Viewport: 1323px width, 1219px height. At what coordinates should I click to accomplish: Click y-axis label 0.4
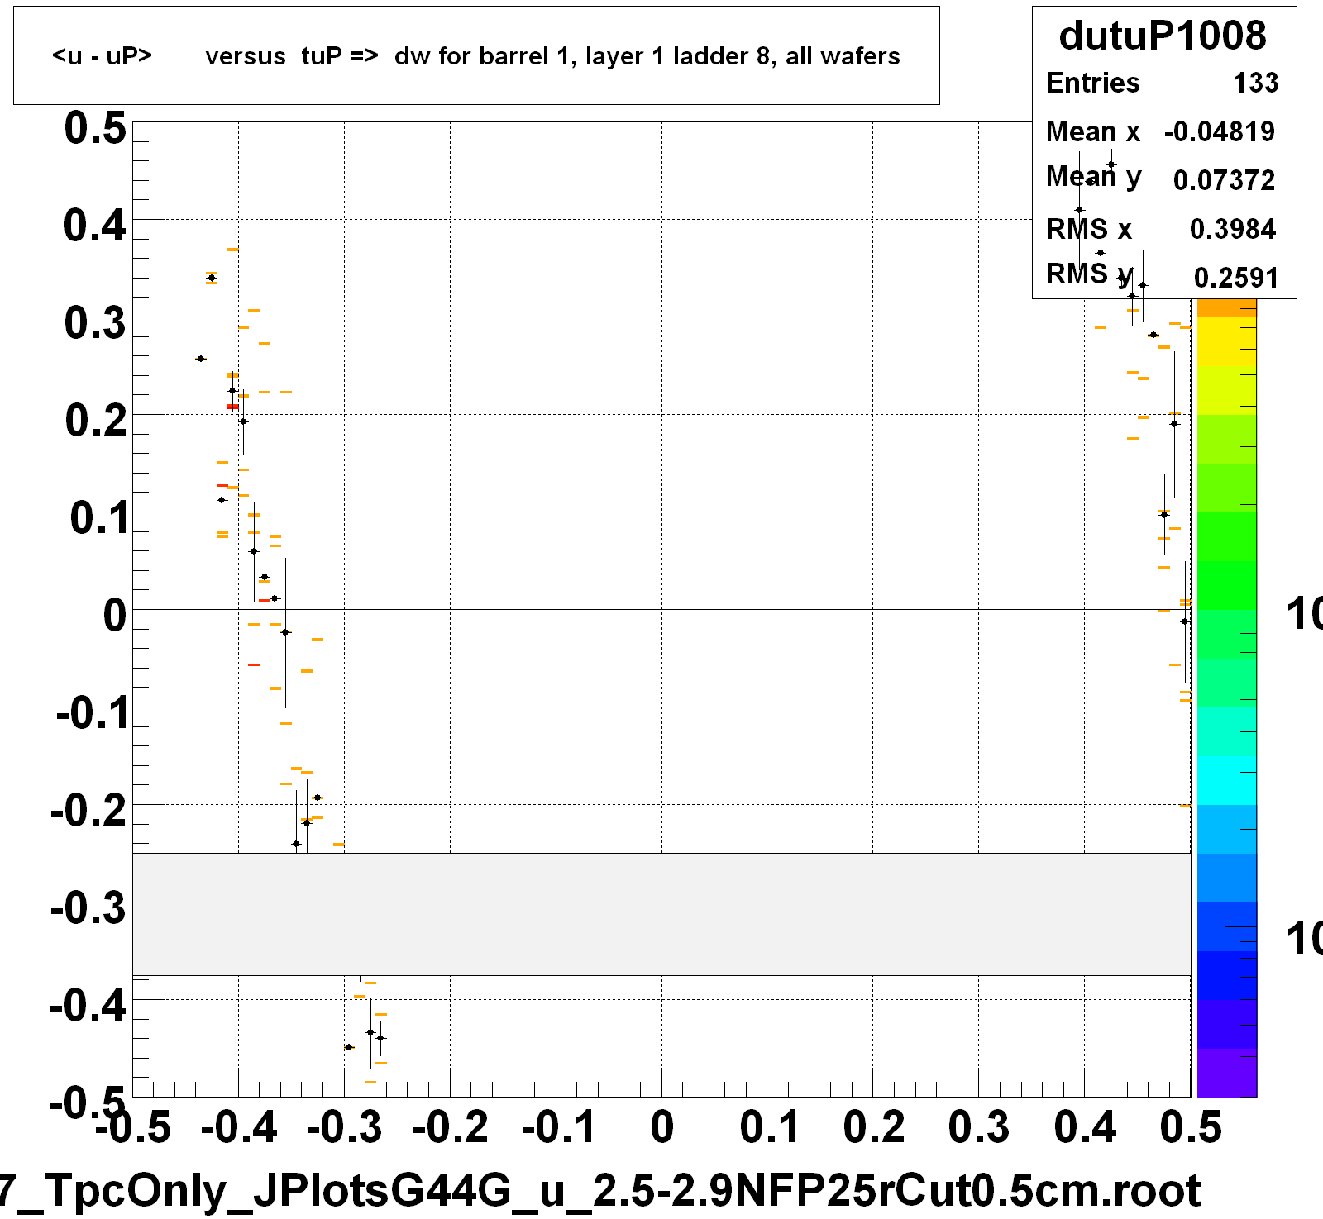click(x=95, y=225)
